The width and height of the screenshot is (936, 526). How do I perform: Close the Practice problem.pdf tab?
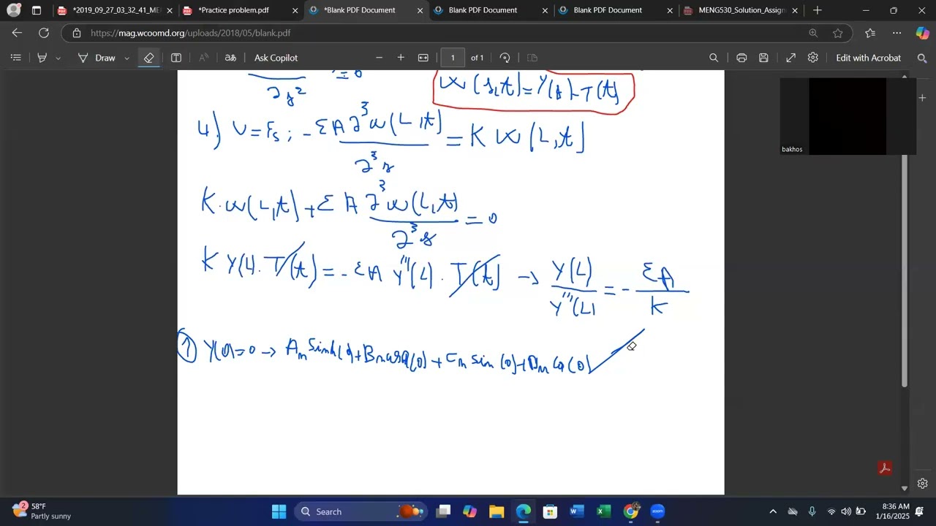tap(295, 10)
